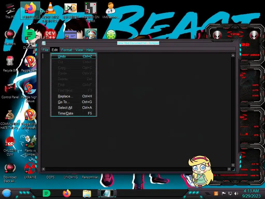The width and height of the screenshot is (265, 199).
Task: Close the open Edit menu header
Action: [x=55, y=50]
